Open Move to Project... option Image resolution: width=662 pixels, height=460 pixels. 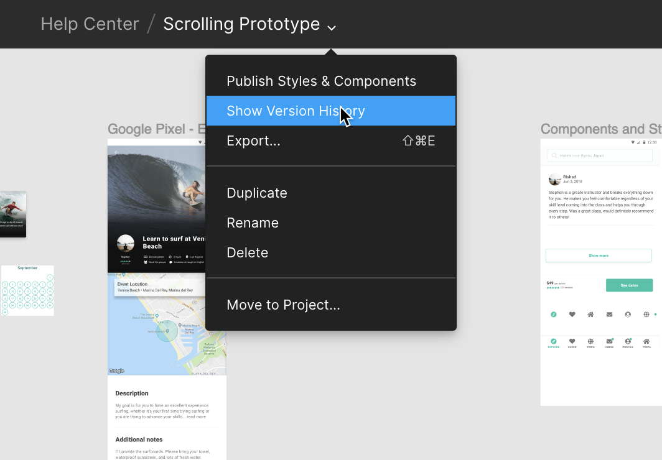pyautogui.click(x=283, y=305)
